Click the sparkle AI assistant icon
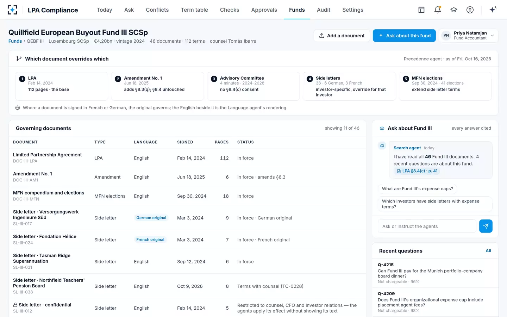Viewport: 507px width, 317px height. click(493, 10)
